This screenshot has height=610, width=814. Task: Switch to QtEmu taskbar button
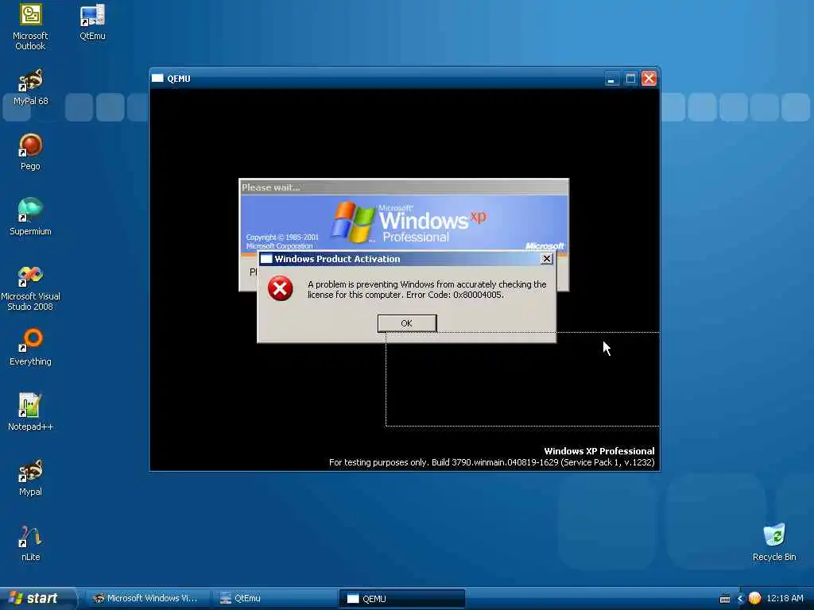click(x=274, y=599)
